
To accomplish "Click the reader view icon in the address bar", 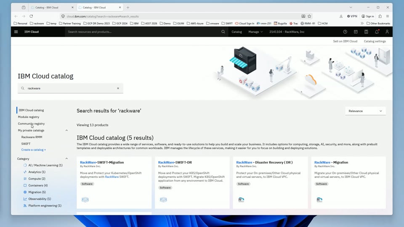I will coord(303,16).
